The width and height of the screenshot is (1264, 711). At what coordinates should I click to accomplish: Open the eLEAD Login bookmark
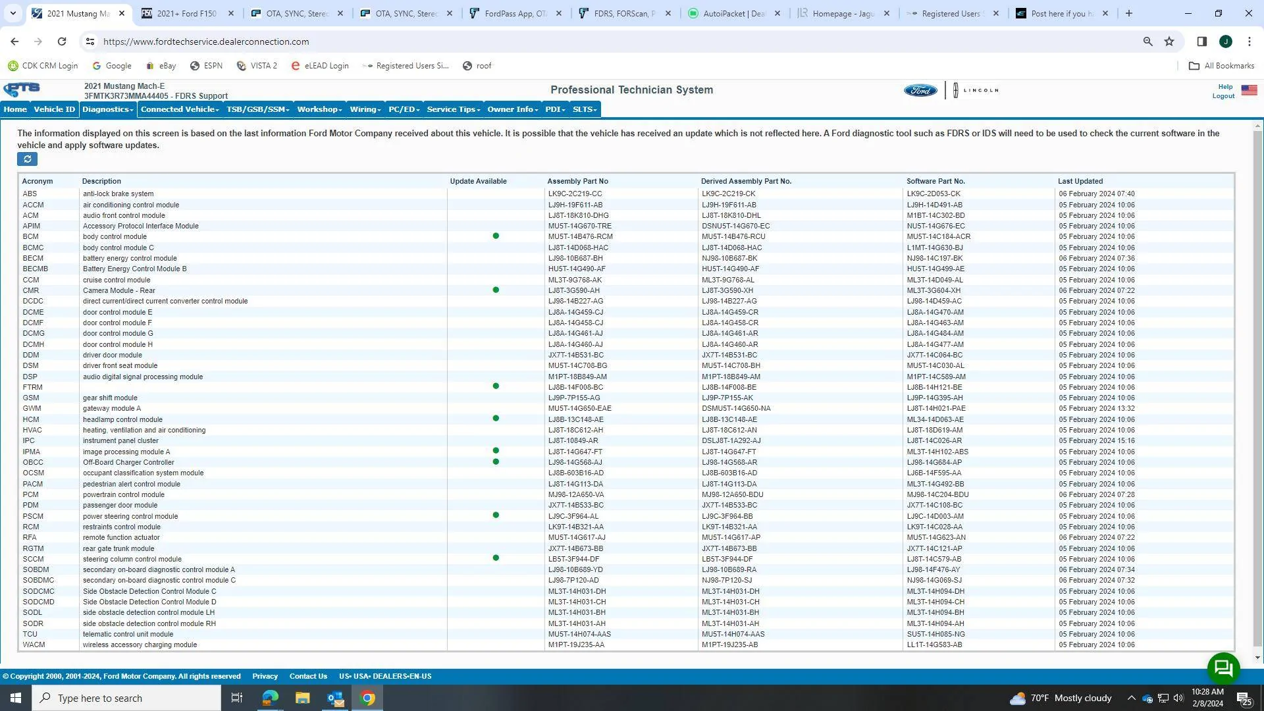[x=320, y=66]
